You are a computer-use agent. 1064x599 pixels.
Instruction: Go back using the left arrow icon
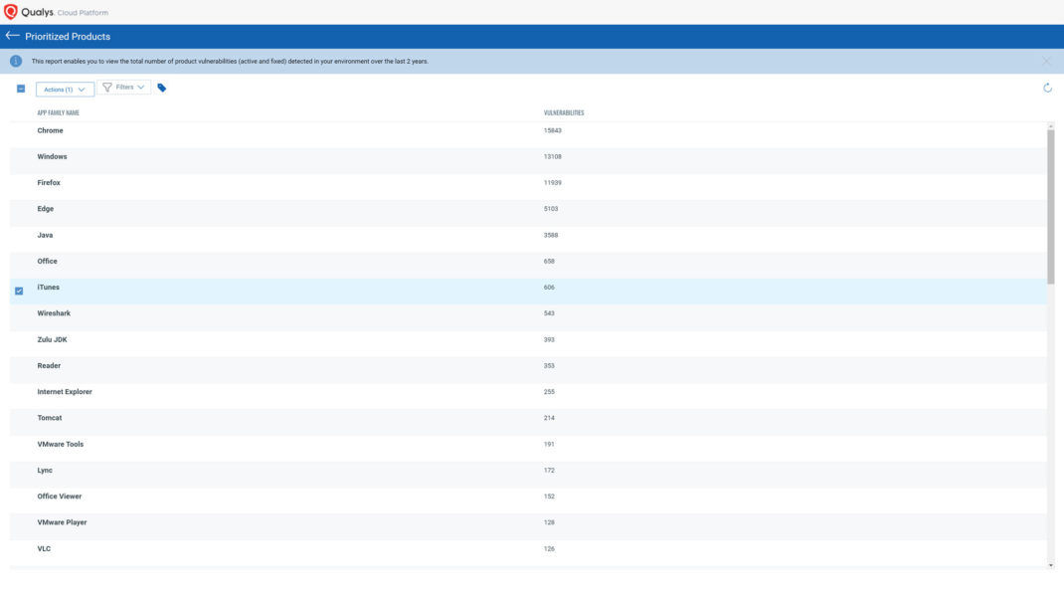pos(12,36)
